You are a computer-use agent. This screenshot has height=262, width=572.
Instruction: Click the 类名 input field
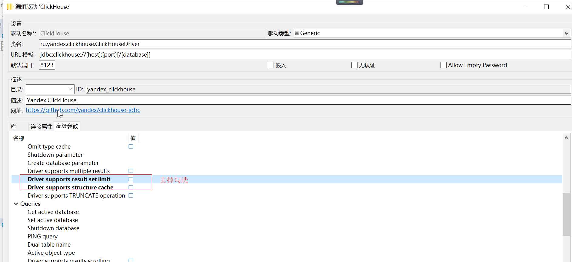(x=305, y=44)
